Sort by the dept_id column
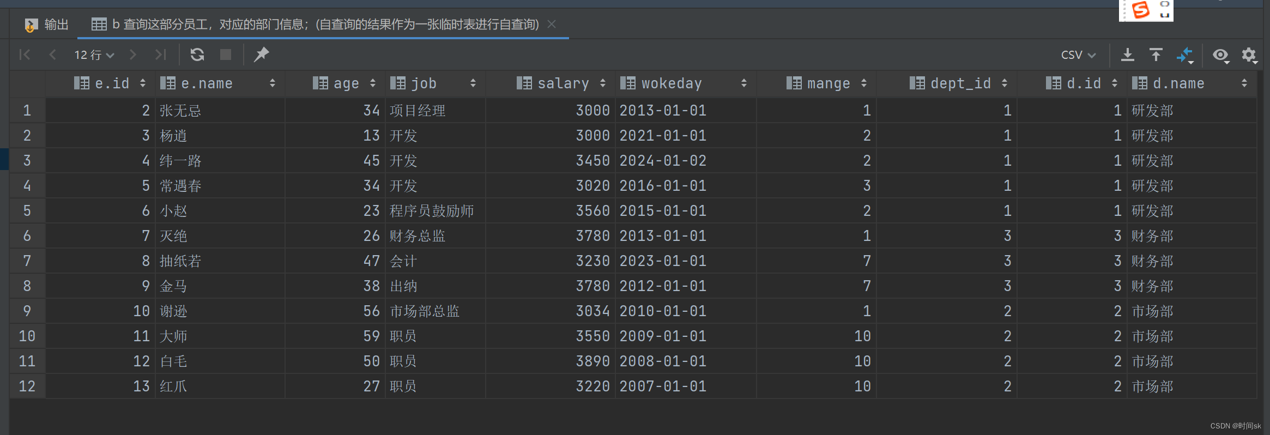Screen dimensions: 1270x435 (1005, 83)
